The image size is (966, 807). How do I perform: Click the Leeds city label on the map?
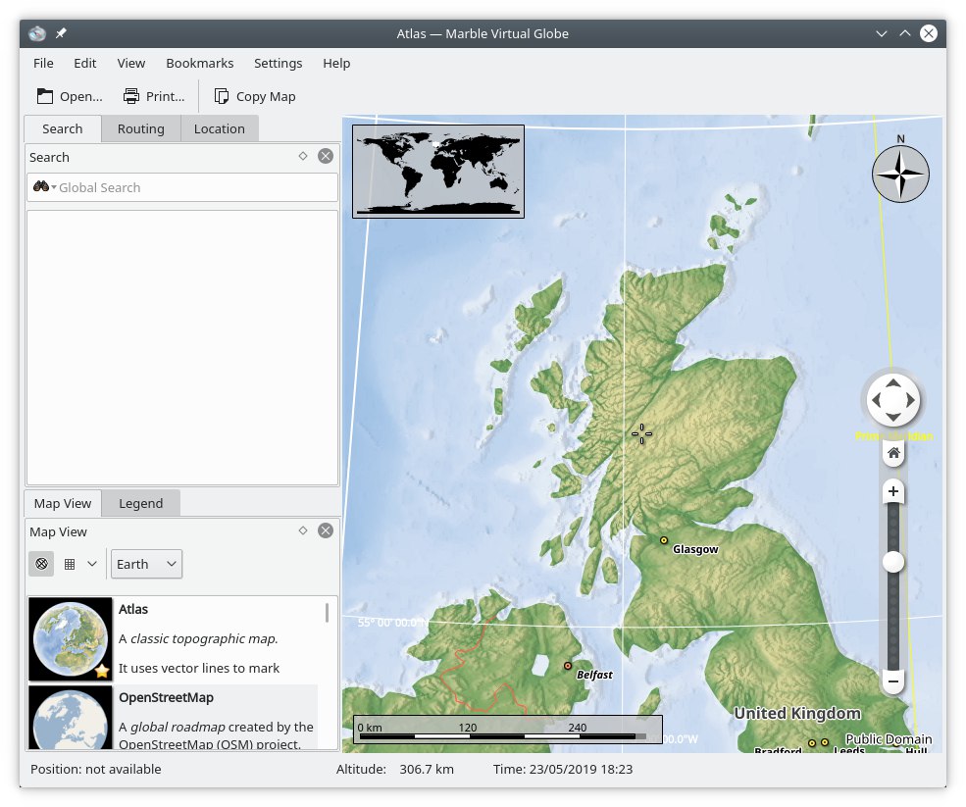(848, 749)
